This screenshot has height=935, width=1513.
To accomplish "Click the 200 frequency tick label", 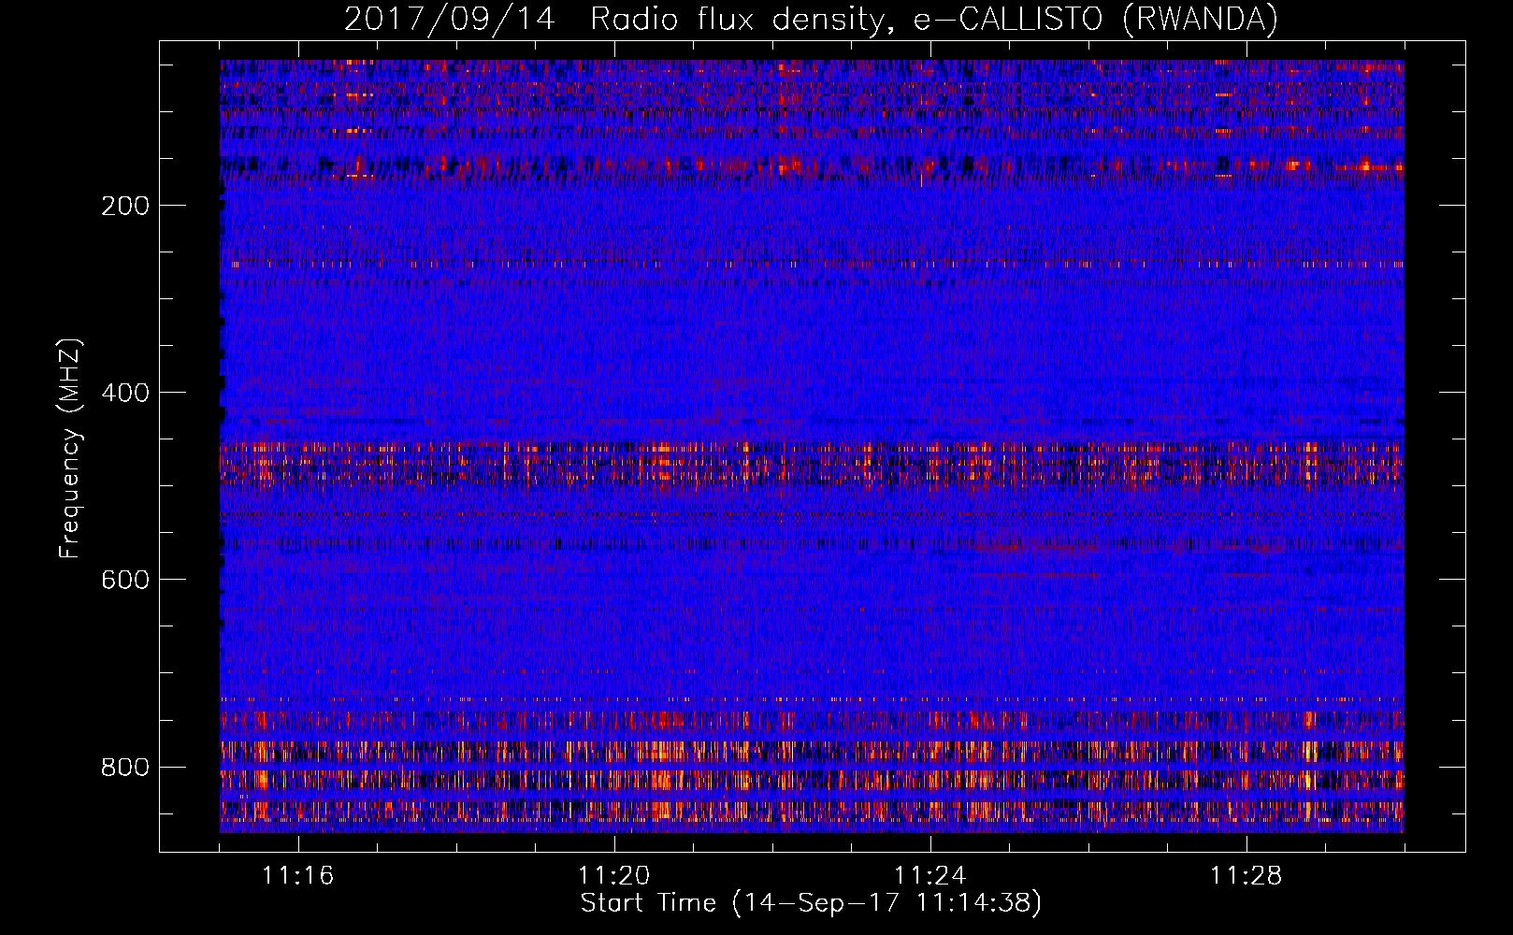I will point(125,206).
